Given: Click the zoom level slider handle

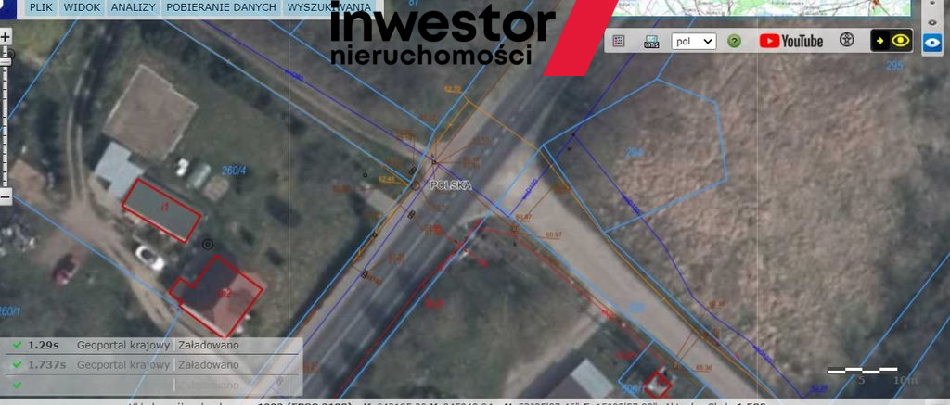Looking at the screenshot, I should tap(6, 62).
